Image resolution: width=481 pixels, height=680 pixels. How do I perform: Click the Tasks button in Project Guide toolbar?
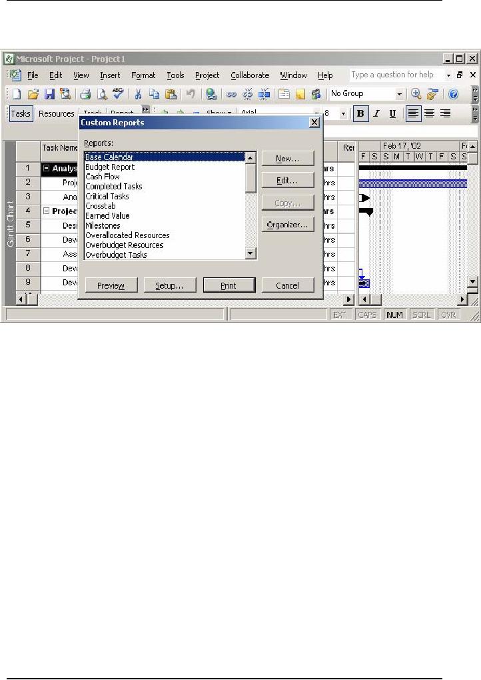click(21, 113)
